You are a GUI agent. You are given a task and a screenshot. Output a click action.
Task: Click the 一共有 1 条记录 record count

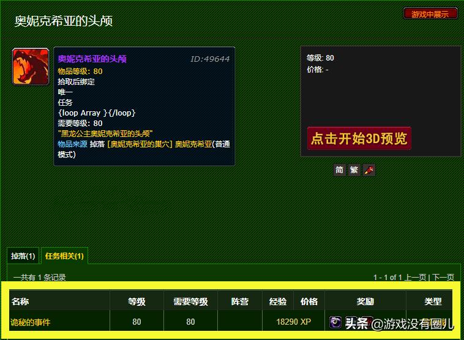(x=40, y=278)
